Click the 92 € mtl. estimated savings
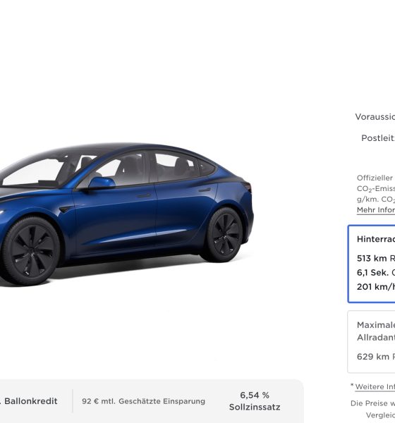395x423 pixels. tap(99, 401)
